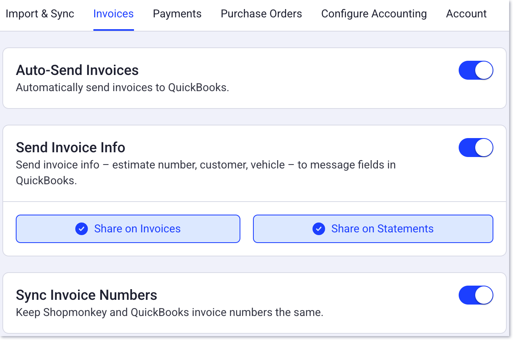Click the Auto-Send Invoices settings card
The width and height of the screenshot is (517, 344).
(255, 78)
